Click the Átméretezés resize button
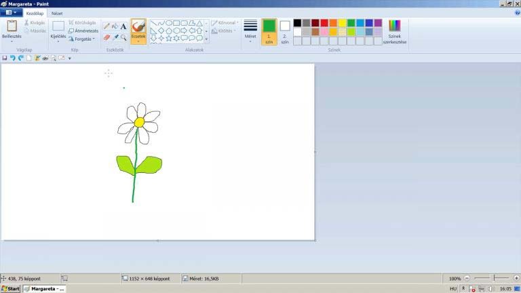 (x=83, y=31)
